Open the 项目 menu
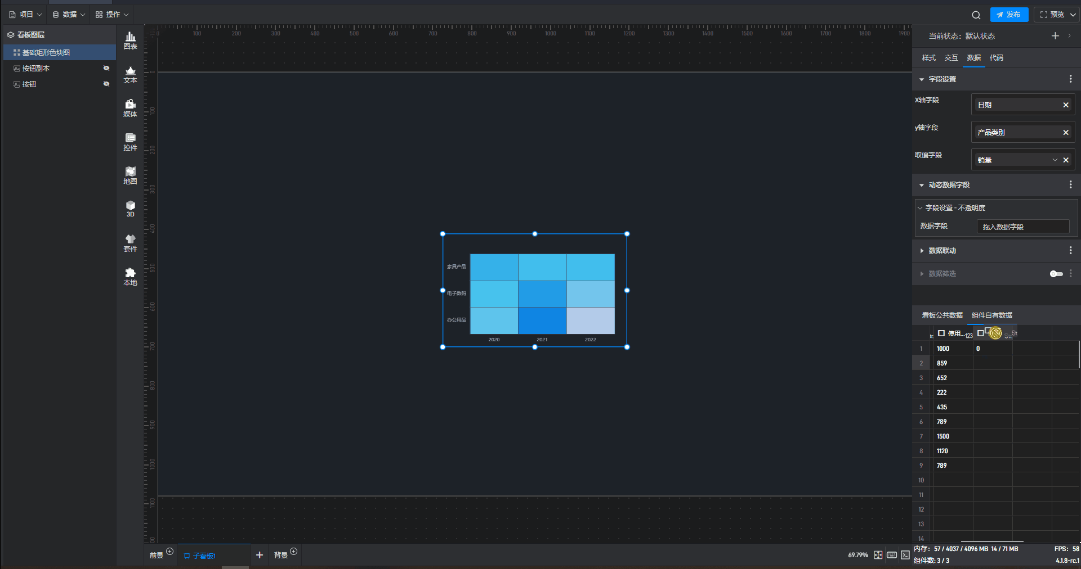Viewport: 1081px width, 569px height. click(x=25, y=15)
